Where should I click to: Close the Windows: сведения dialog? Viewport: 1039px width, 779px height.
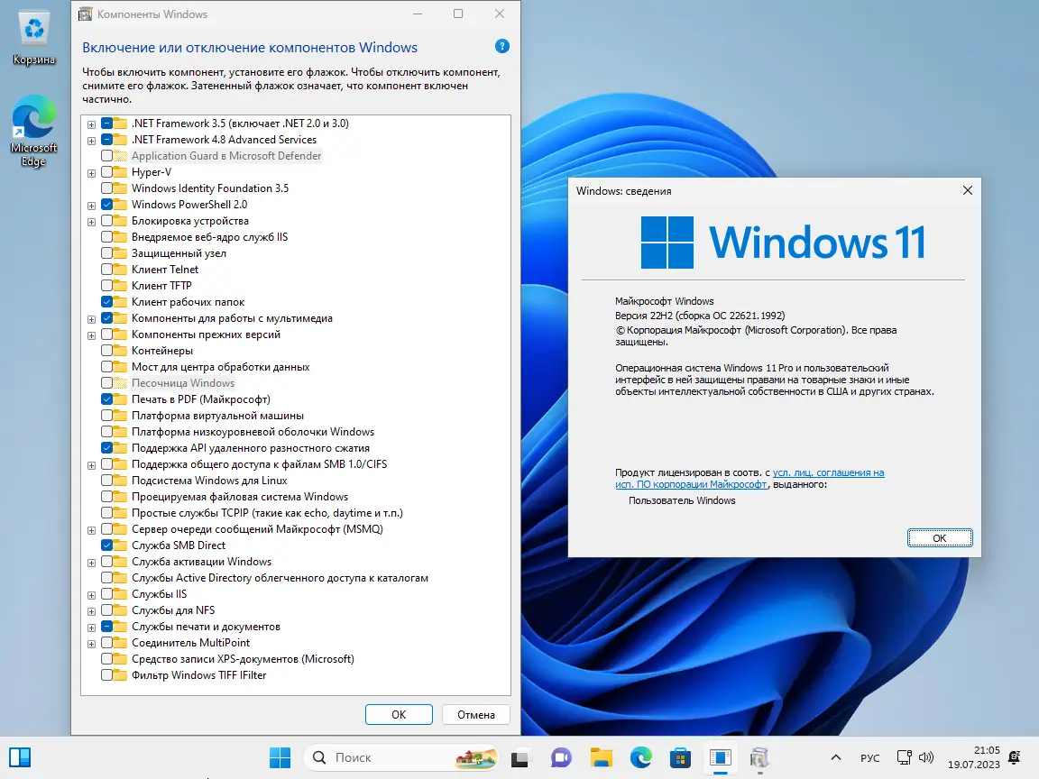[x=968, y=191]
